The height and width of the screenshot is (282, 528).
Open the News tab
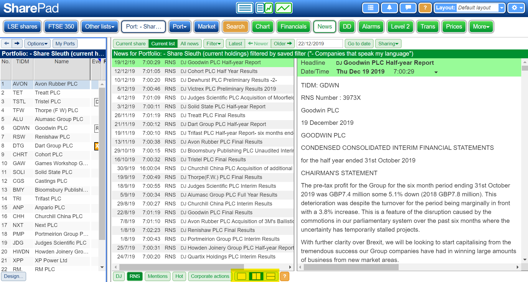pos(325,26)
